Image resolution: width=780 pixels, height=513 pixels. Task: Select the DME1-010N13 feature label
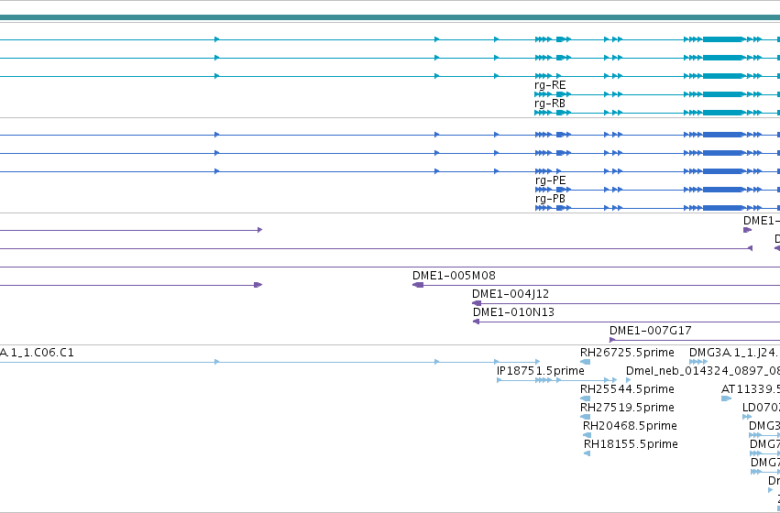tap(513, 312)
